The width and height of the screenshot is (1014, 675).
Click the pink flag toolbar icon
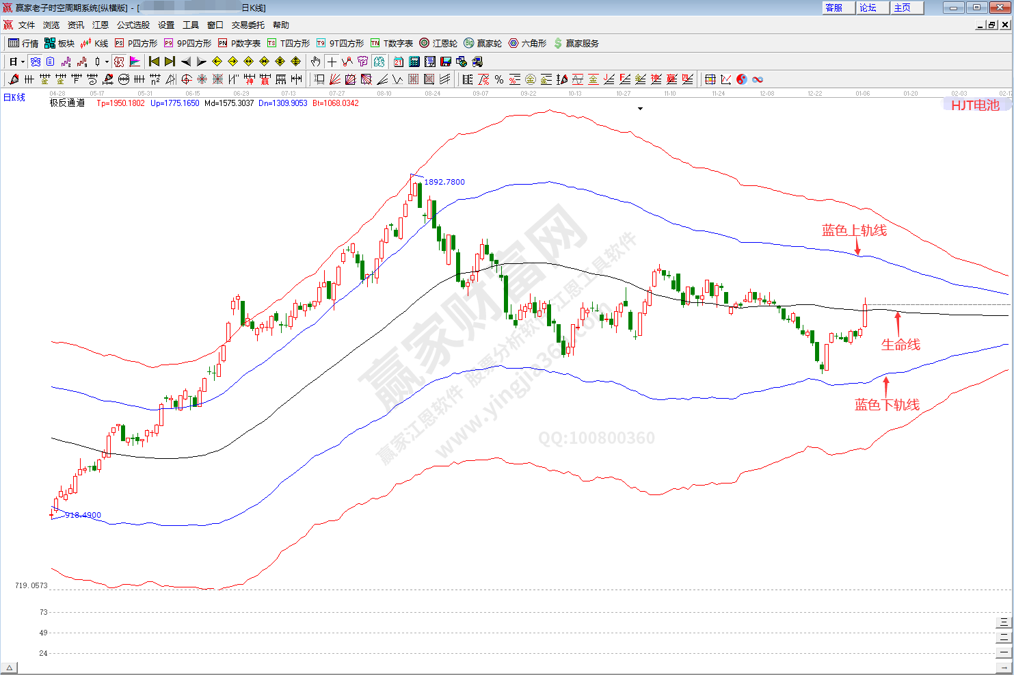[135, 62]
